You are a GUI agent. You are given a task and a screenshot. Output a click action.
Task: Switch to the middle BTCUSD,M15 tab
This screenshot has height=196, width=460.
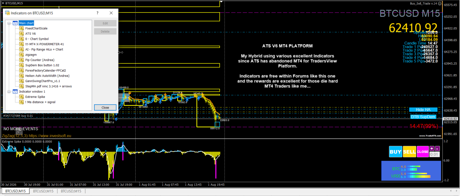coord(43,191)
